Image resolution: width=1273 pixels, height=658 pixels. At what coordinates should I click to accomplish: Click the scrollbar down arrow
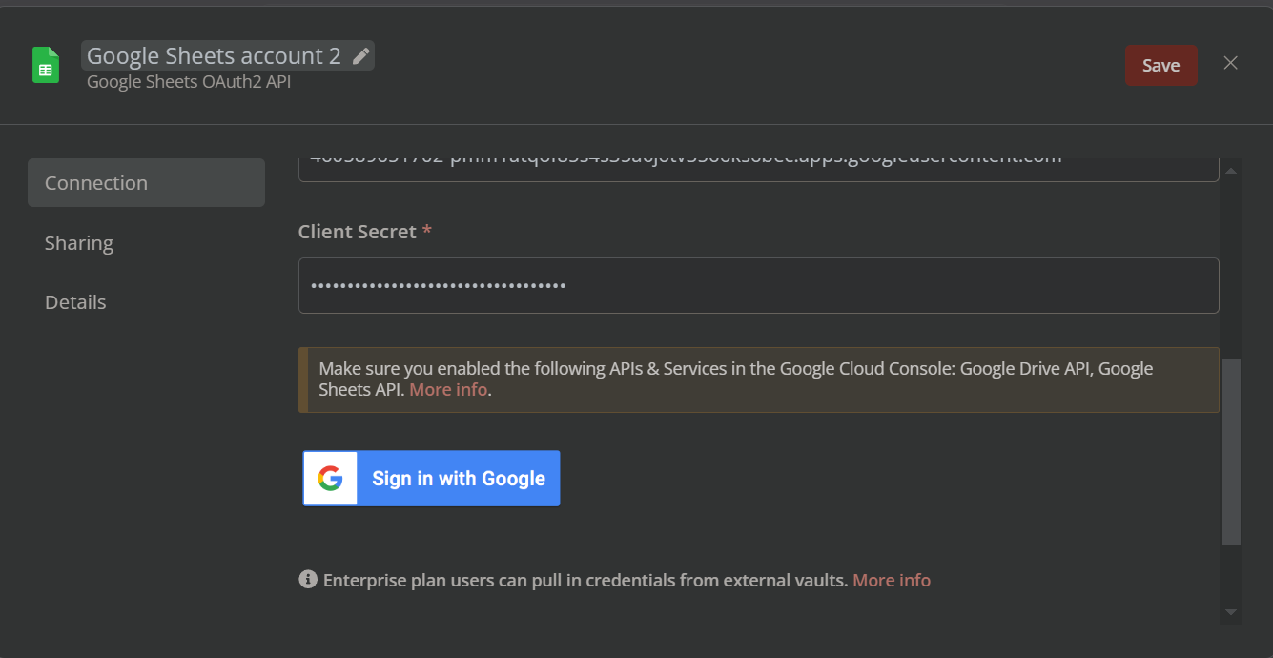pyautogui.click(x=1231, y=611)
